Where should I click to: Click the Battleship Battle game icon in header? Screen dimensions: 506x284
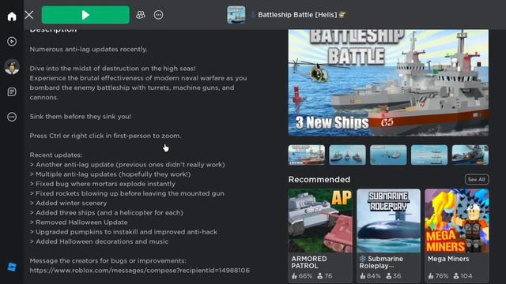pos(236,15)
